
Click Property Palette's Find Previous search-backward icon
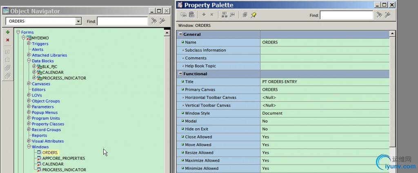pos(388,15)
